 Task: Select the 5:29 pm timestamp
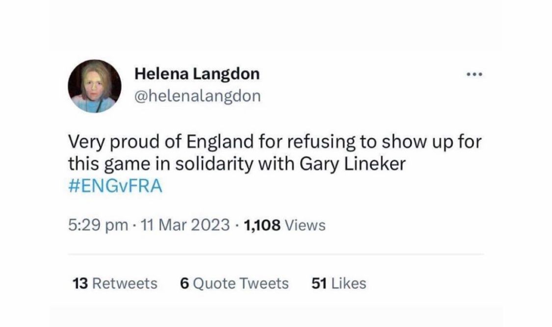pyautogui.click(x=98, y=225)
